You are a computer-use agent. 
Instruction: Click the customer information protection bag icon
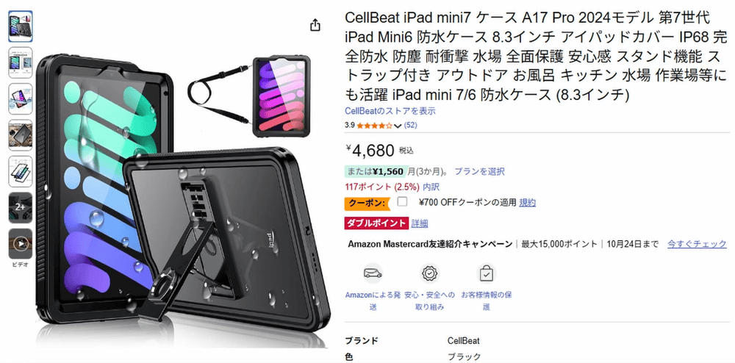(x=486, y=273)
